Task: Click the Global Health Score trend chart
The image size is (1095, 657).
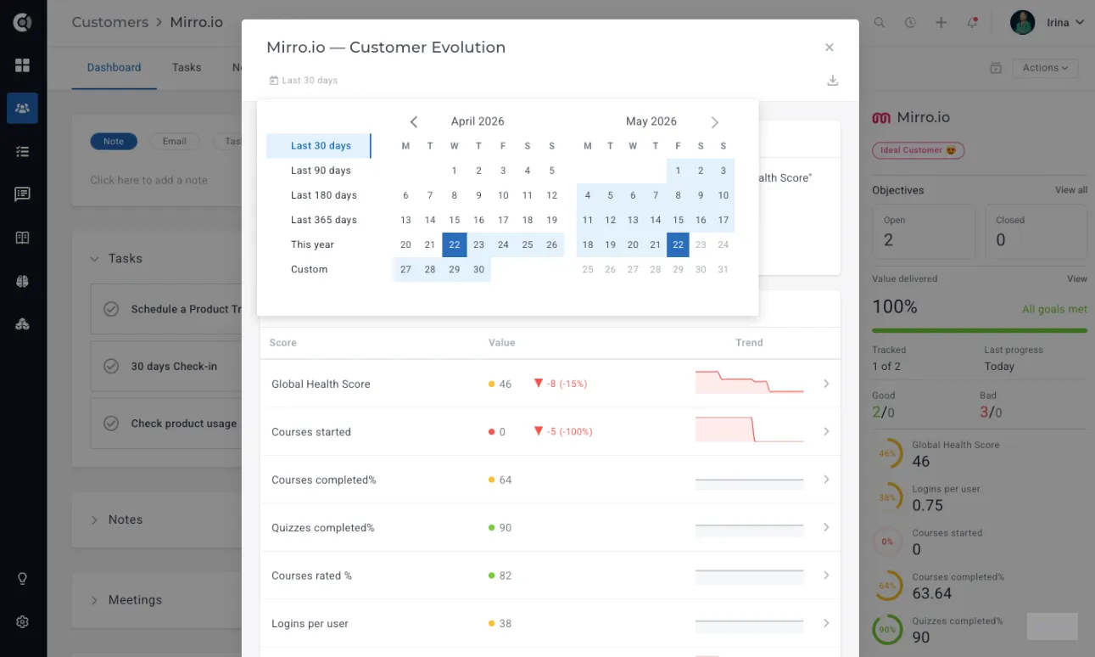Action: 749,382
